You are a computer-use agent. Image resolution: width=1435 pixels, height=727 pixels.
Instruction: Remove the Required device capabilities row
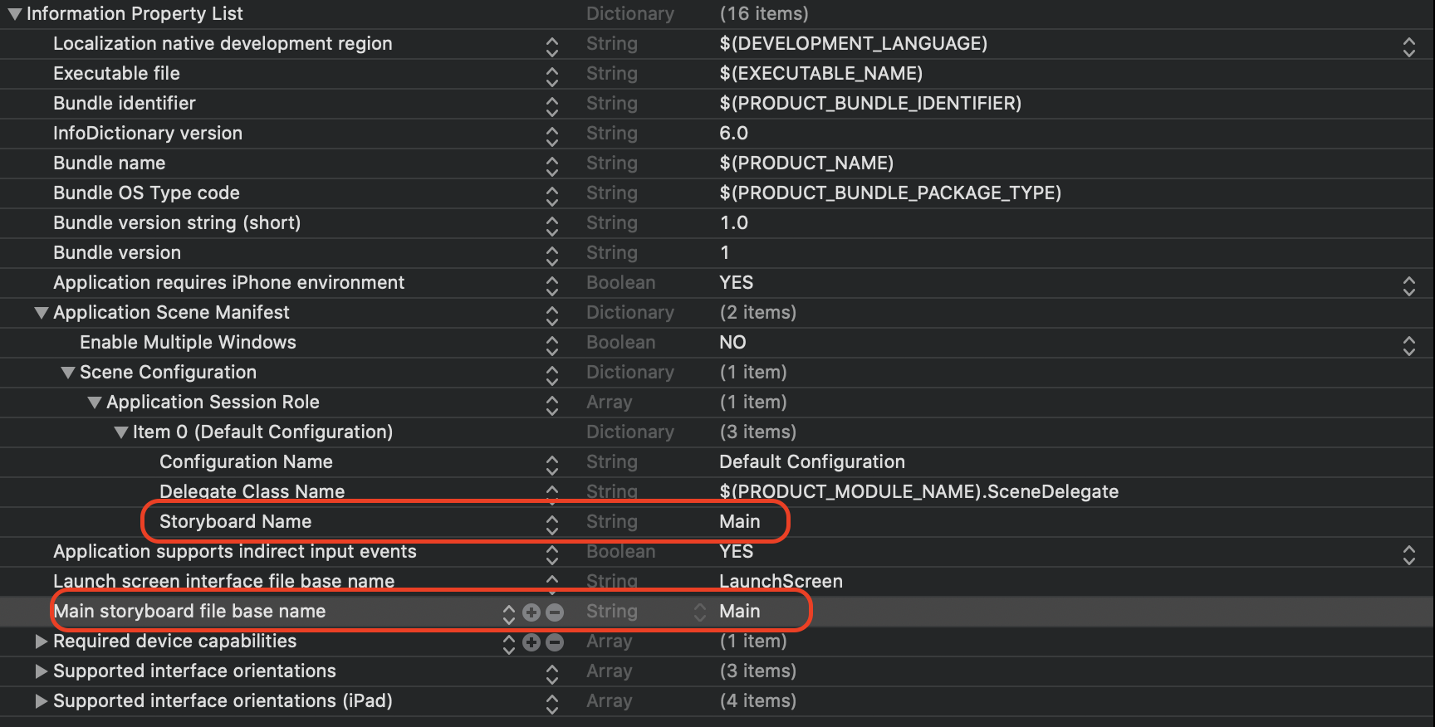(555, 642)
